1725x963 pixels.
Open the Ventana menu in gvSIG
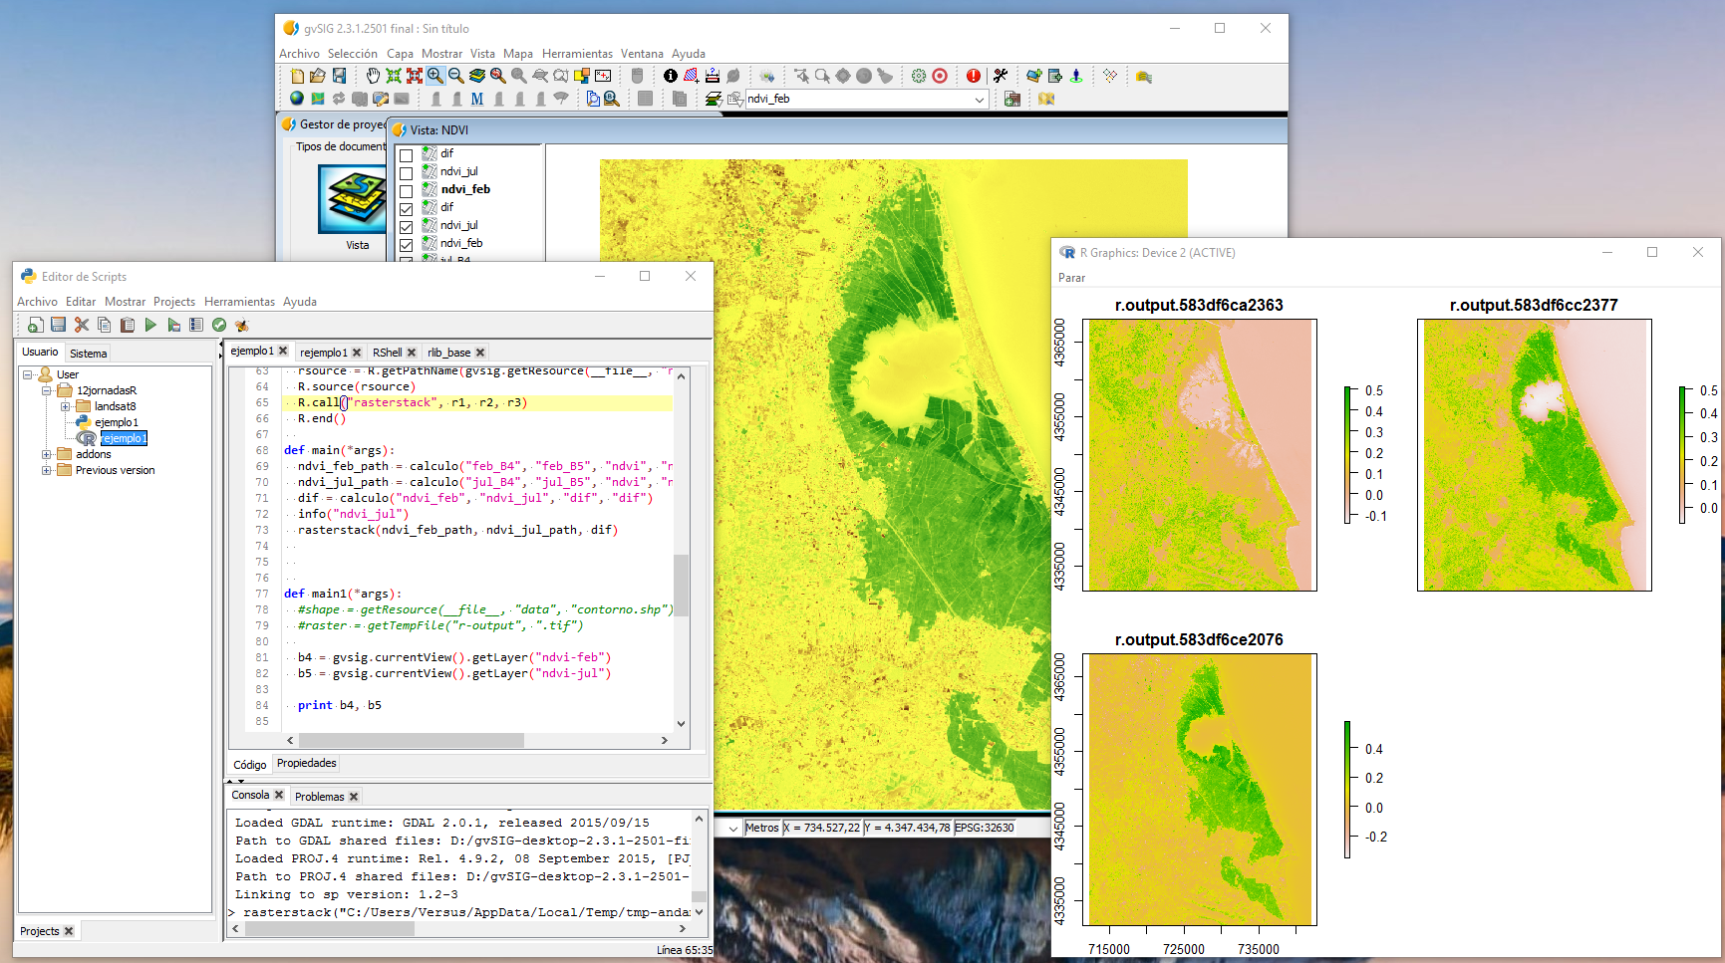tap(642, 54)
